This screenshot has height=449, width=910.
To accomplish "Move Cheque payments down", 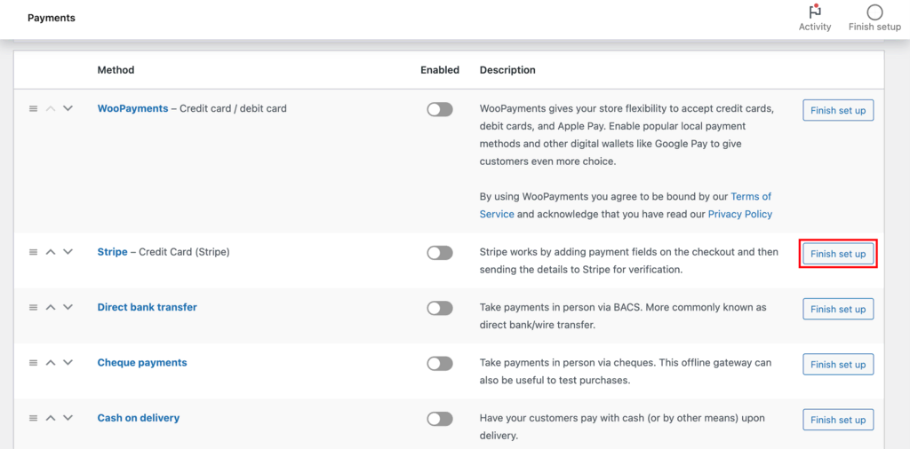I will (x=68, y=363).
